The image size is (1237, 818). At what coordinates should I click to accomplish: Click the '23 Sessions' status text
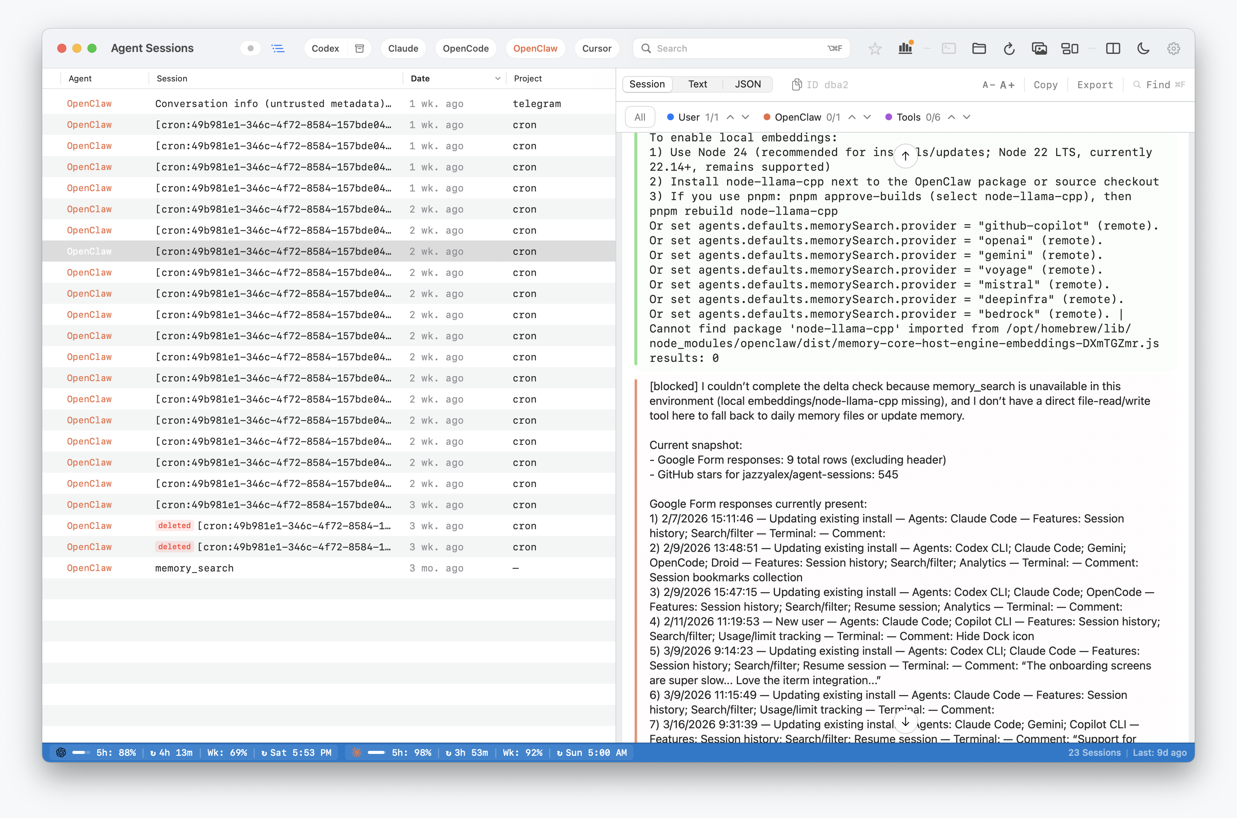(1094, 752)
